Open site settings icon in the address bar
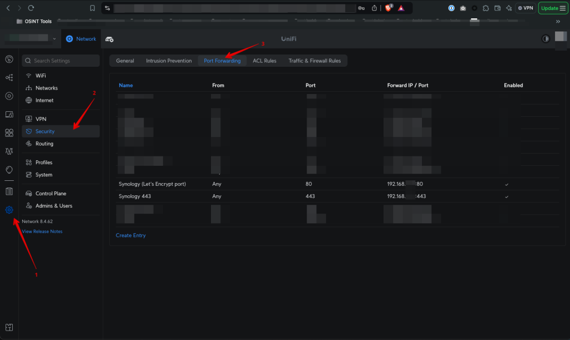This screenshot has width=570, height=340. [x=107, y=8]
